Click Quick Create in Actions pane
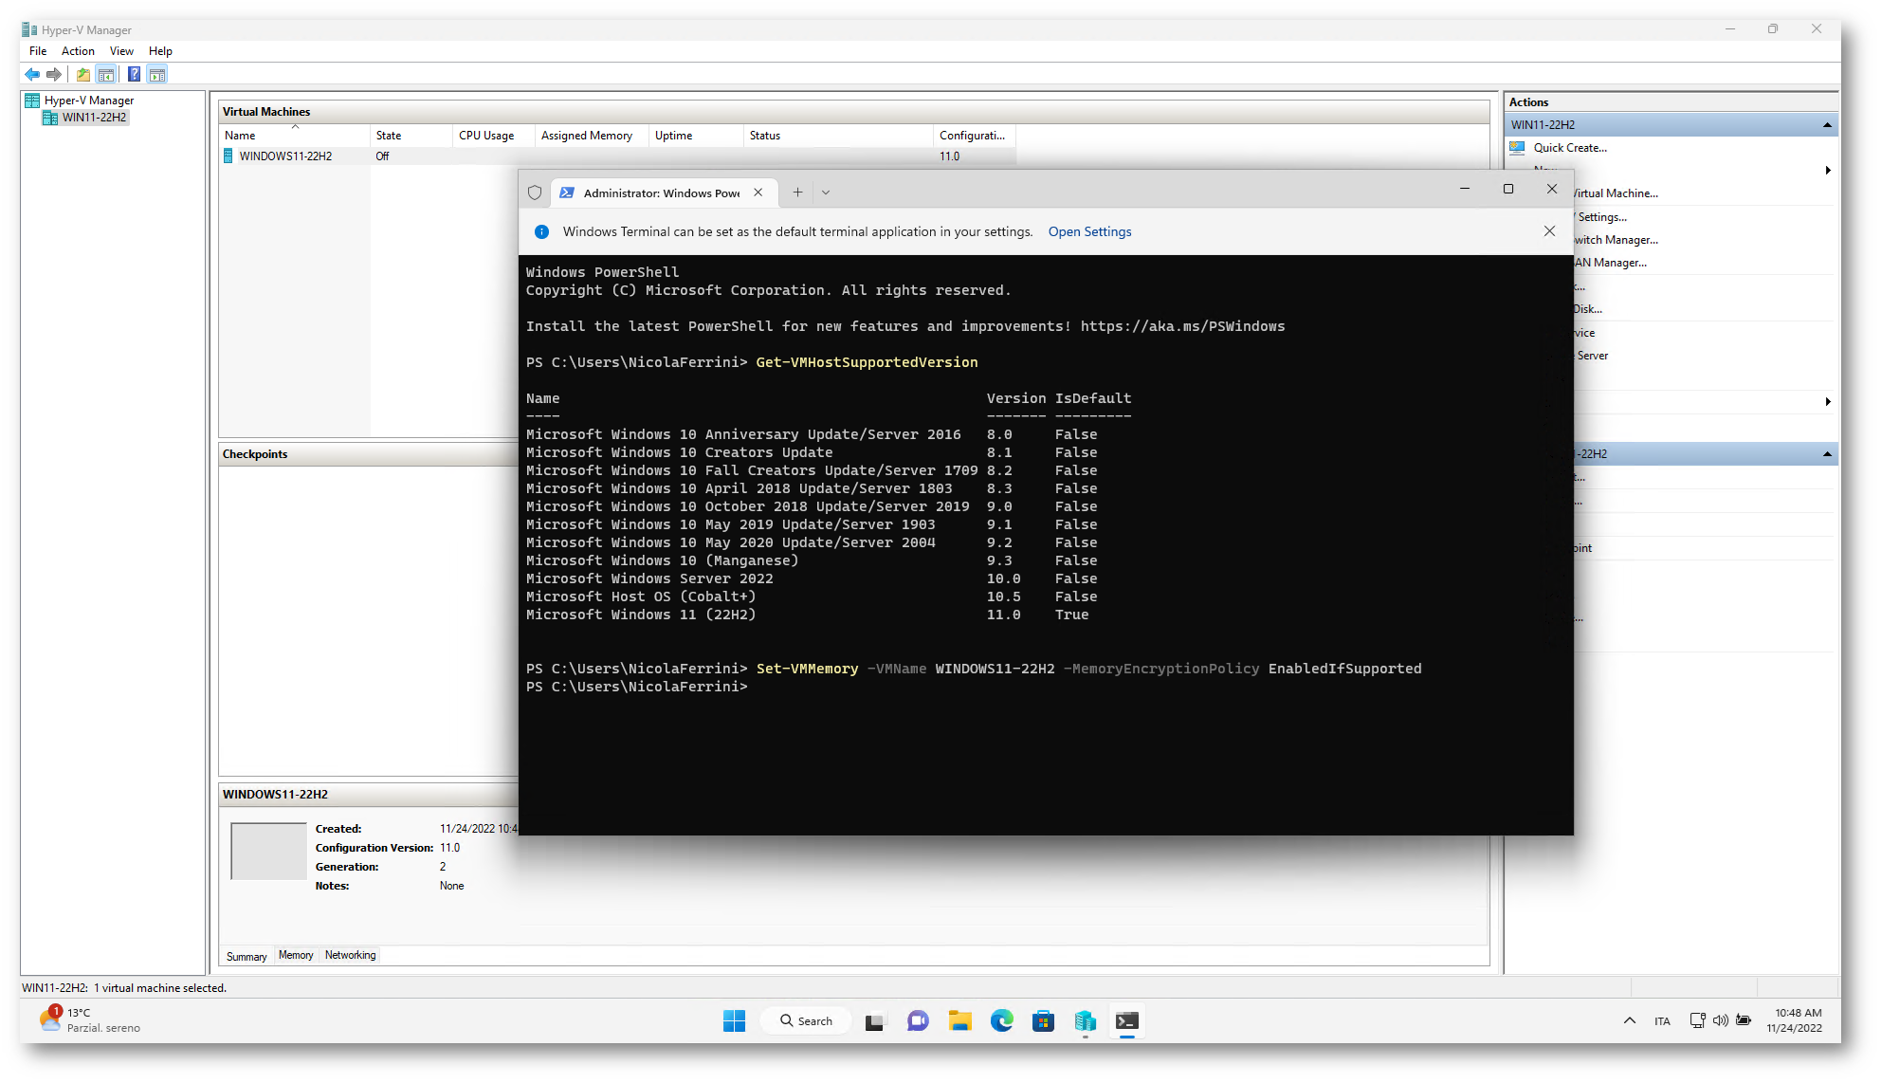Image resolution: width=1881 pixels, height=1083 pixels. [x=1570, y=148]
